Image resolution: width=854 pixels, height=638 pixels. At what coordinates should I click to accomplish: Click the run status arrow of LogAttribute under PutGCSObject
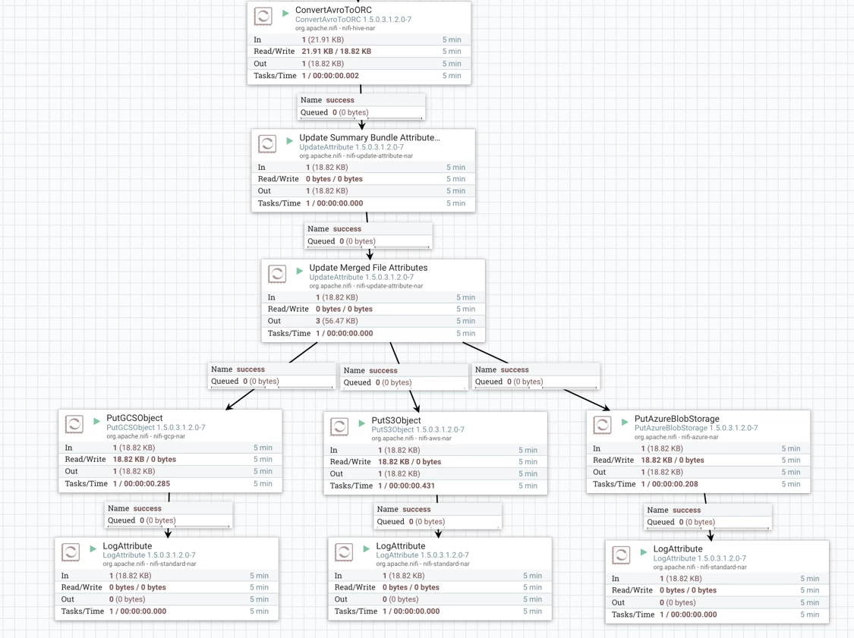pyautogui.click(x=93, y=548)
